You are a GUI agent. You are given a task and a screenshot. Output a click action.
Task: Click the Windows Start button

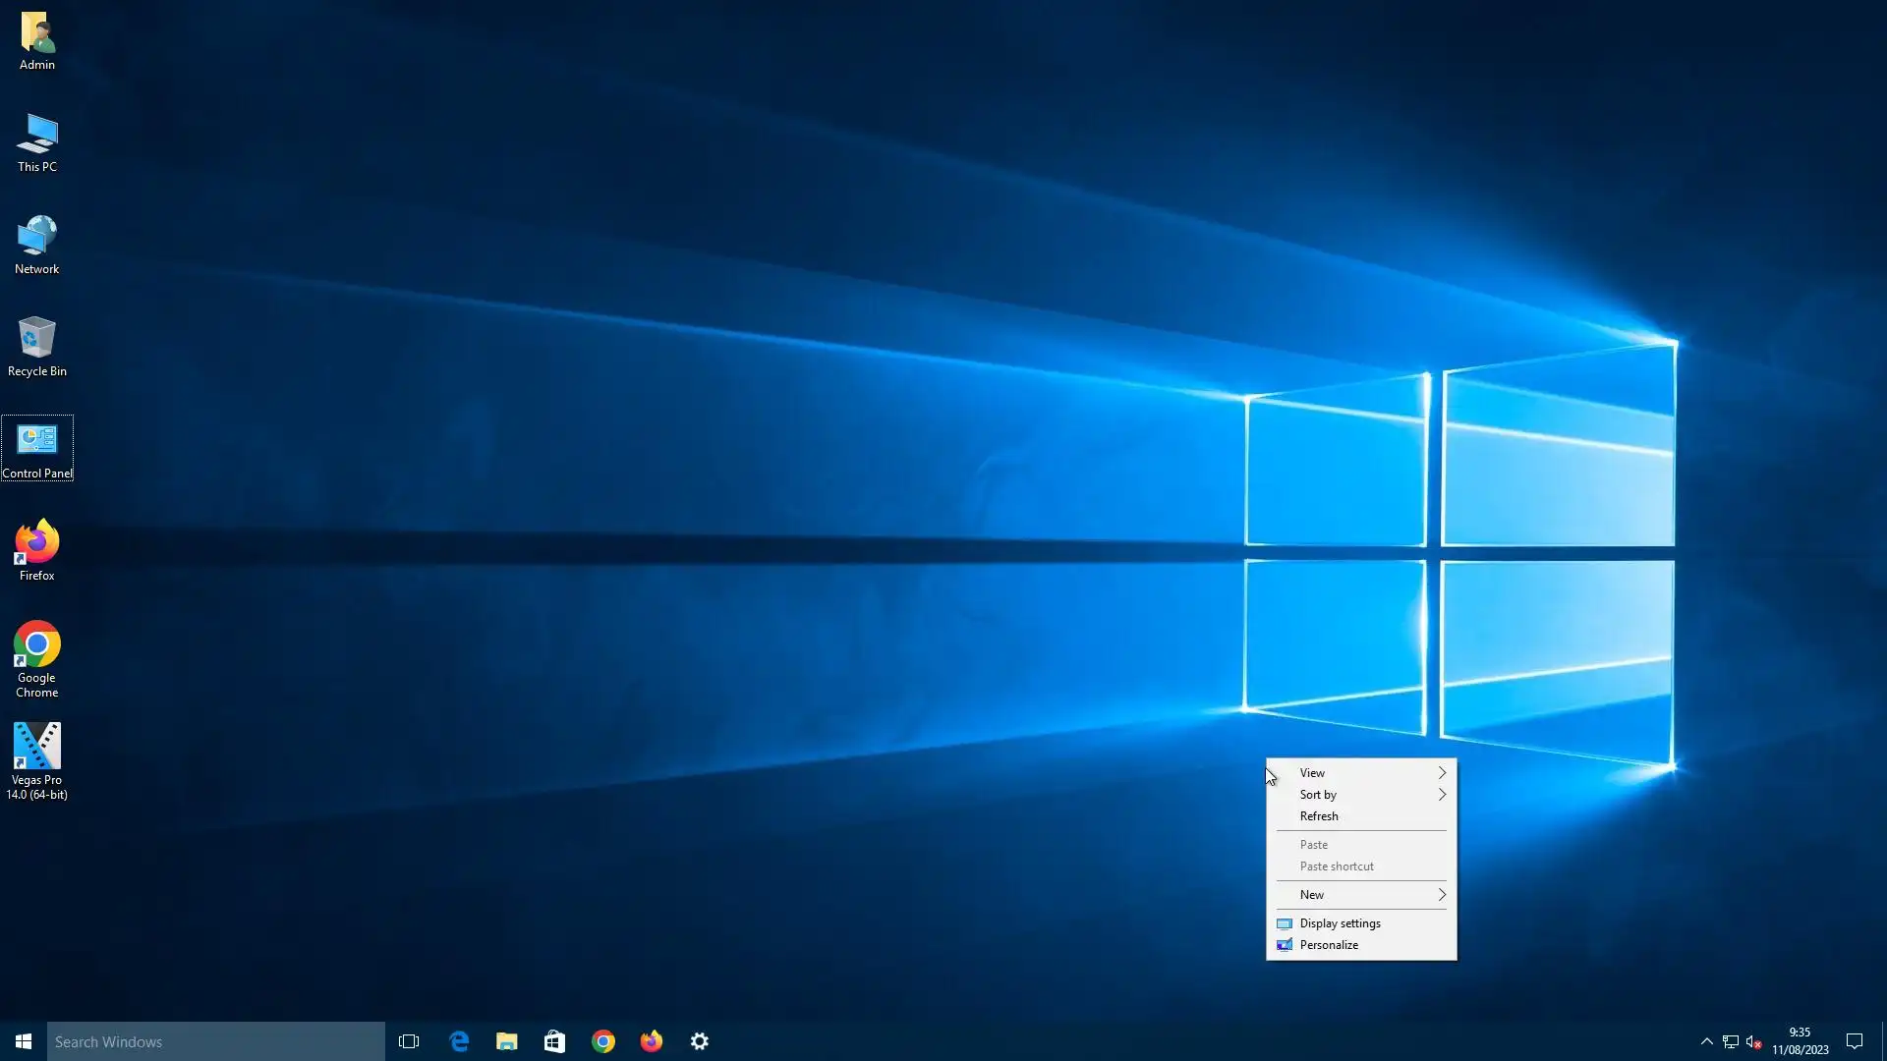24,1041
